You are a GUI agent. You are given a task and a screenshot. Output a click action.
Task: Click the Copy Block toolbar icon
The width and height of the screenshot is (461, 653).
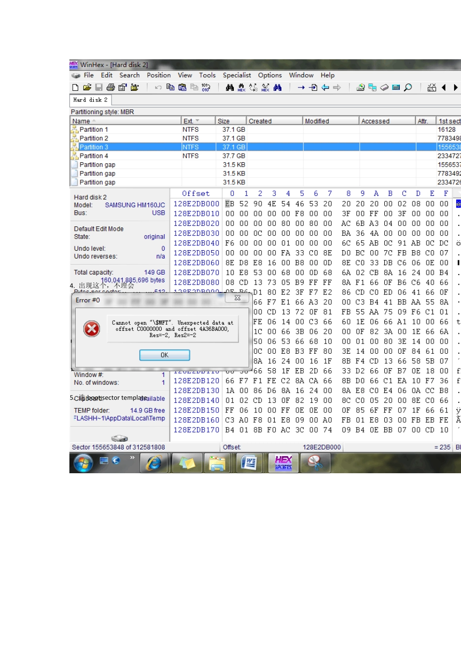170,87
